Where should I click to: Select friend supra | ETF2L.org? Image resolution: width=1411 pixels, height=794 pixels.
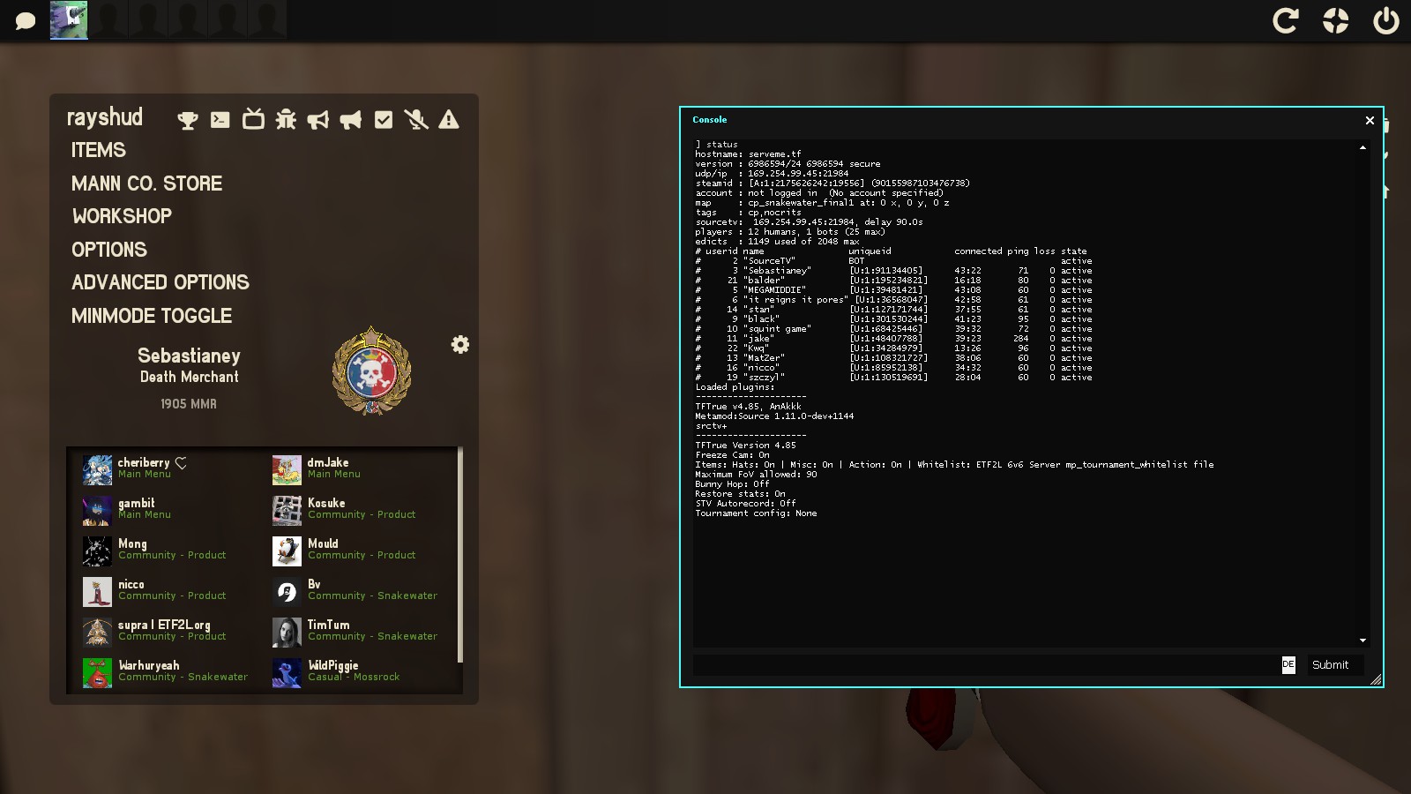coord(171,632)
